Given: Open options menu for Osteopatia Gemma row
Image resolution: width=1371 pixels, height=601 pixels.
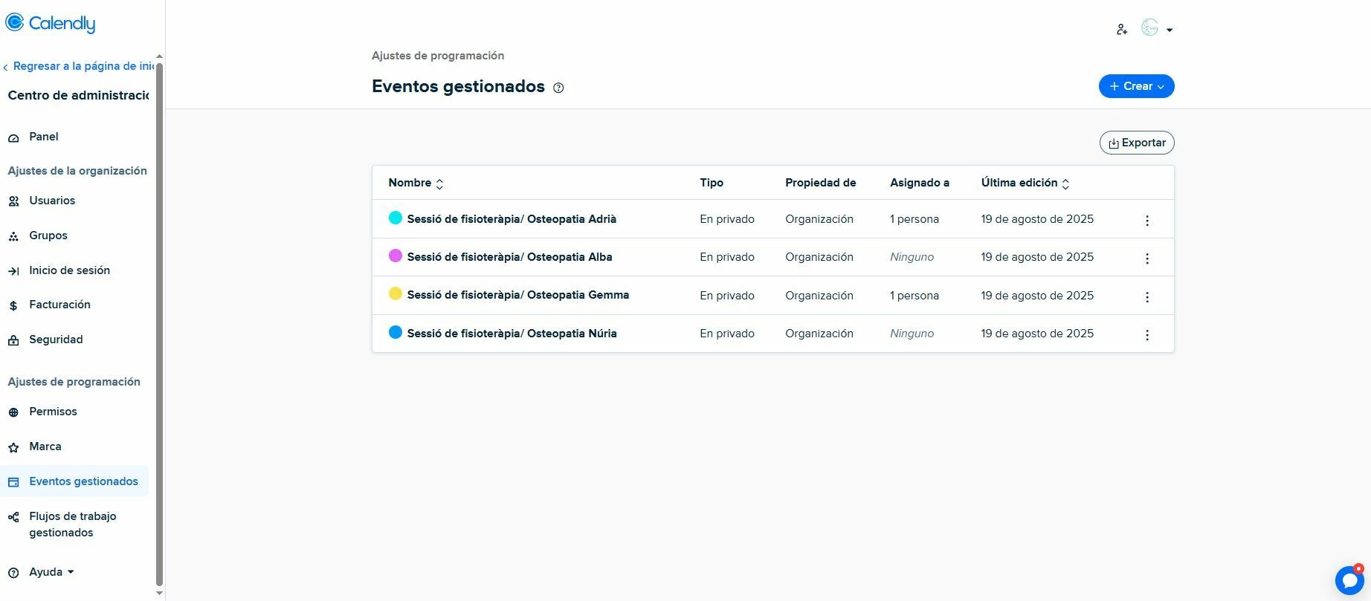Looking at the screenshot, I should click(1147, 296).
